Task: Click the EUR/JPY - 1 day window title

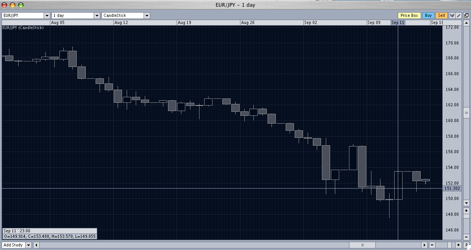Action: coord(235,5)
